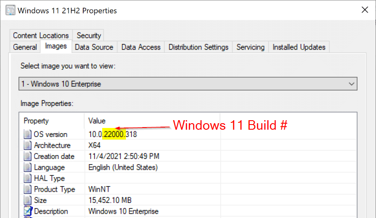376x218 pixels.
Task: Open the Data Source tab
Action: [x=94, y=47]
